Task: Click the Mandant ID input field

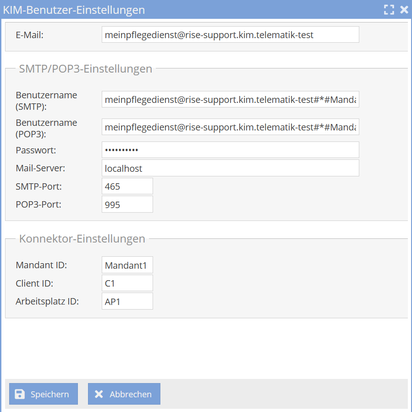Action: pos(127,265)
